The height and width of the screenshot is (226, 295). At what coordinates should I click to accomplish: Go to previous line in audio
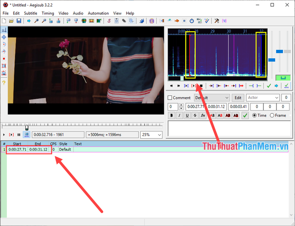pos(171,86)
